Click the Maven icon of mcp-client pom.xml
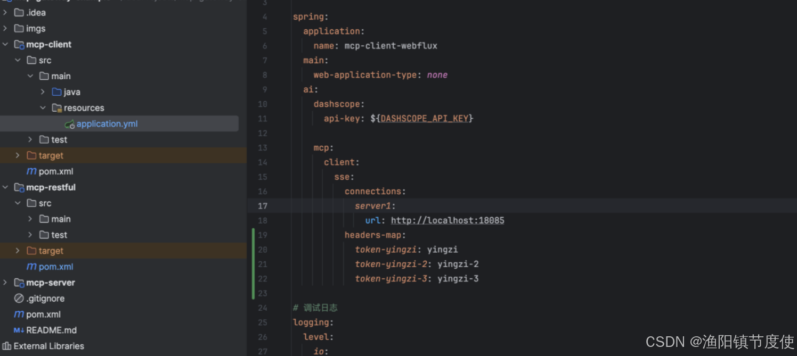Viewport: 797px width, 356px height. pos(31,171)
